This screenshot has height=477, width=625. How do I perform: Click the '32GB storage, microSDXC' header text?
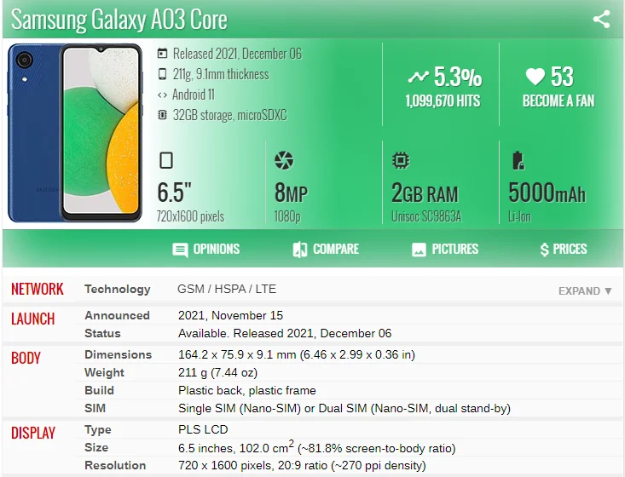[x=229, y=115]
